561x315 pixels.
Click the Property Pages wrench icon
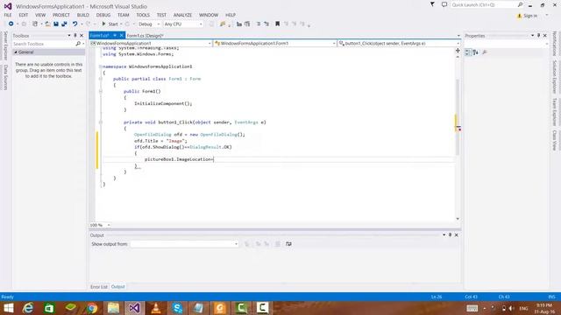tap(485, 52)
